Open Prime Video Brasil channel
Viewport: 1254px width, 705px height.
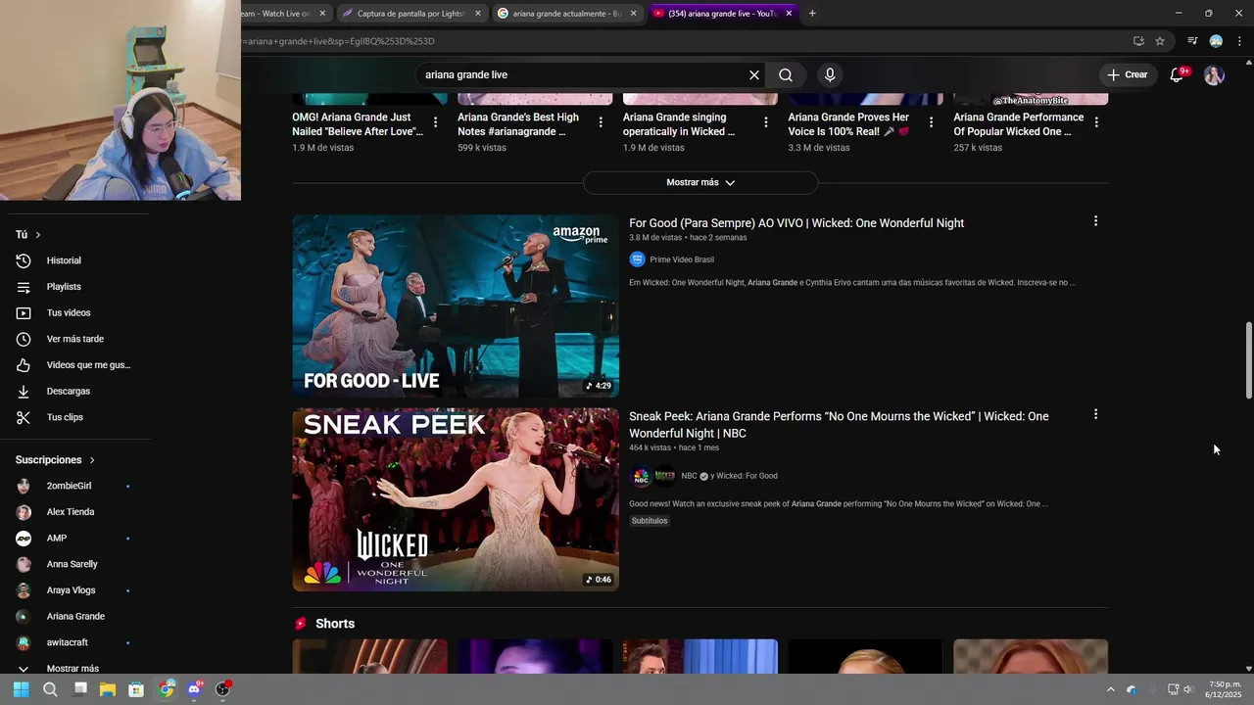[x=682, y=259]
